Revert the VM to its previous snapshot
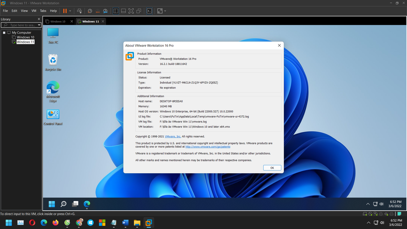 98,11
